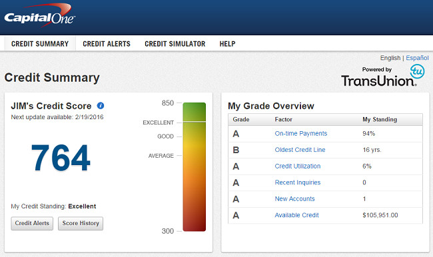433x257 pixels.
Task: Click the My Standing column header
Action: pyautogui.click(x=380, y=120)
